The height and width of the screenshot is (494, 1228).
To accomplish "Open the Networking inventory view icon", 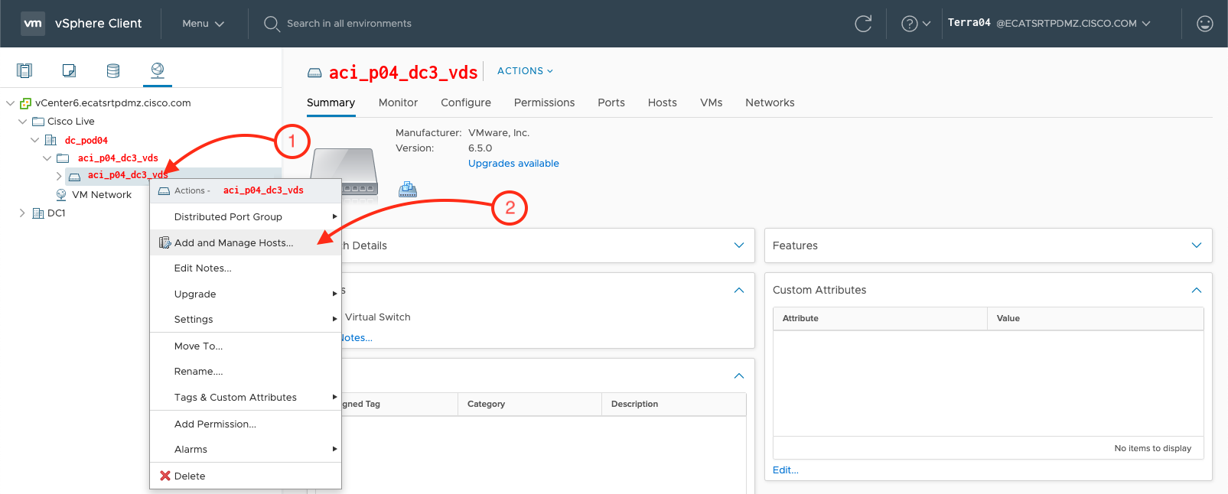I will (158, 70).
